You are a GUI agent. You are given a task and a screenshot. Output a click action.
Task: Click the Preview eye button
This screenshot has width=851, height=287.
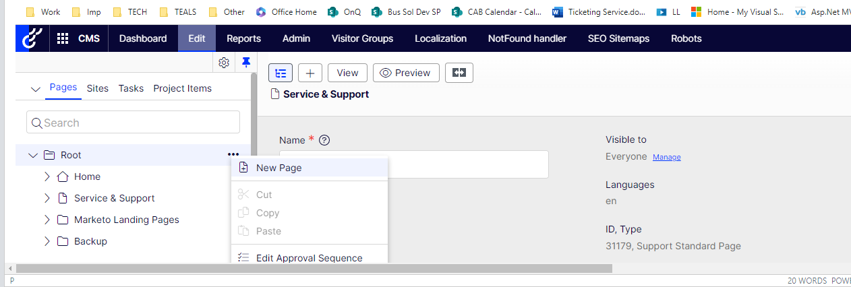(x=406, y=73)
